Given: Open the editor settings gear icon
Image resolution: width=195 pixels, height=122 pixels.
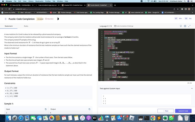Looking at the screenshot, I should point(185,26).
